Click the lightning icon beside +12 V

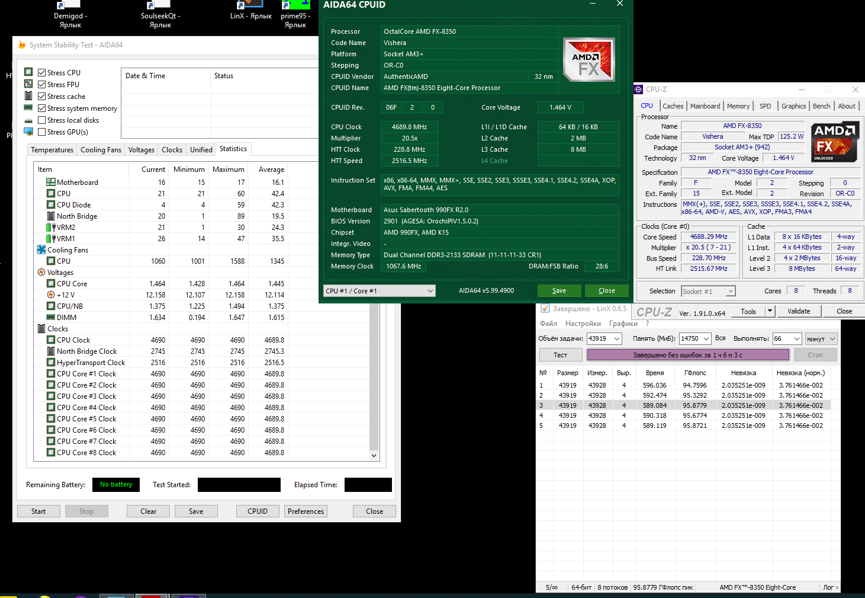51,295
